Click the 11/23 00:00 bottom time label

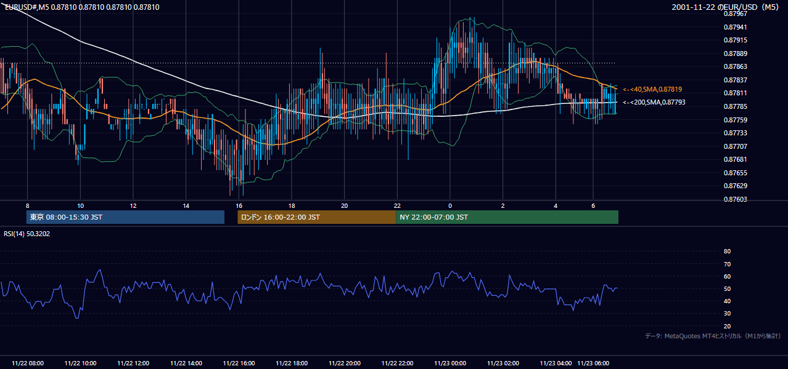tap(450, 363)
